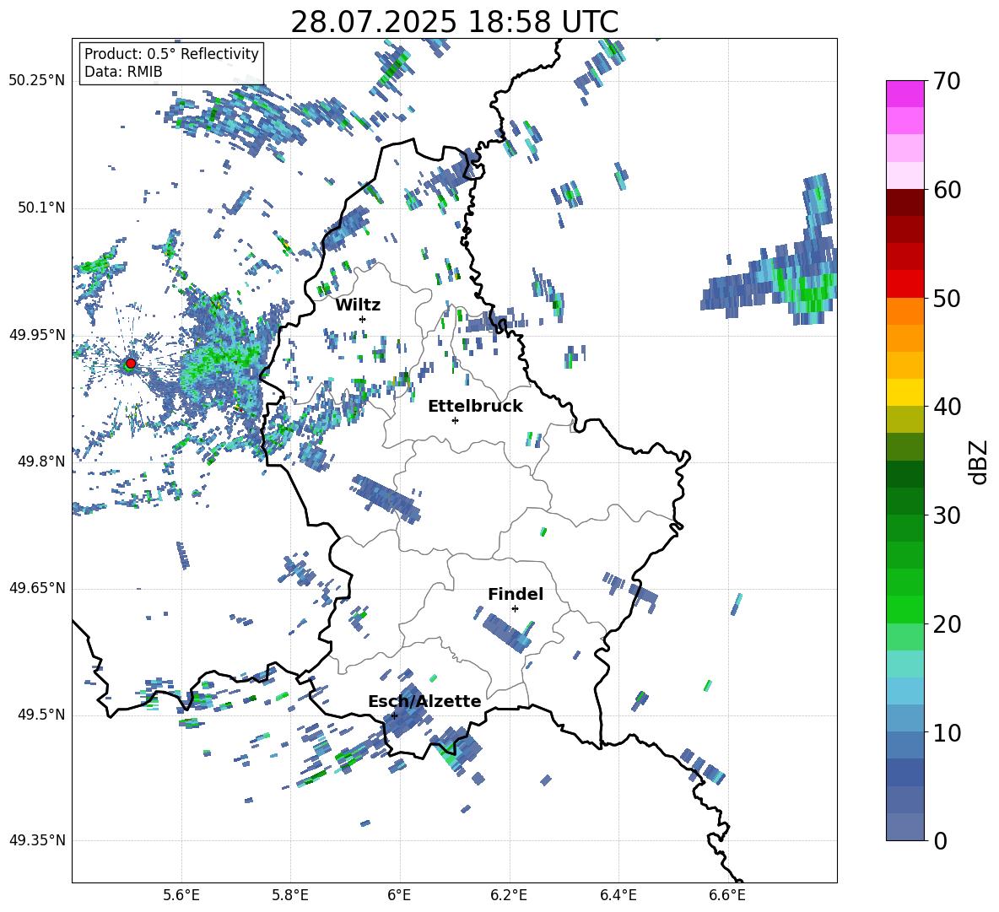This screenshot has width=999, height=912.
Task: Click the 50.25°N latitude label
Action: 37,82
